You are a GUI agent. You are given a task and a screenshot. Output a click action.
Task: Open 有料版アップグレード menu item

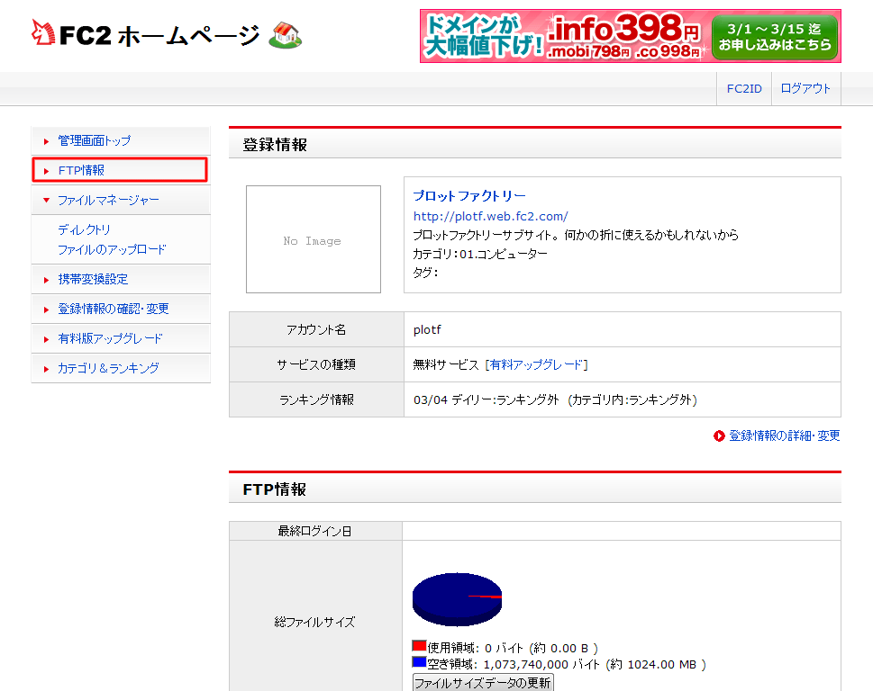click(110, 338)
